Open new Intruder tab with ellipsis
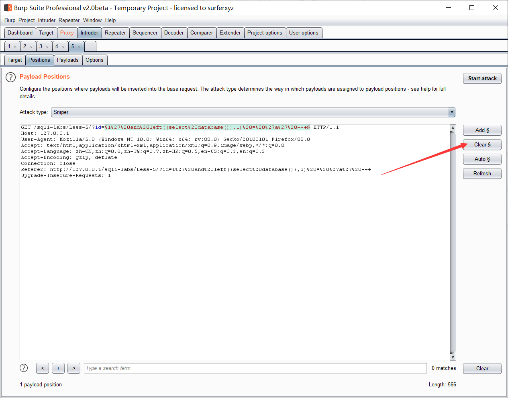This screenshot has height=398, width=508. click(90, 47)
